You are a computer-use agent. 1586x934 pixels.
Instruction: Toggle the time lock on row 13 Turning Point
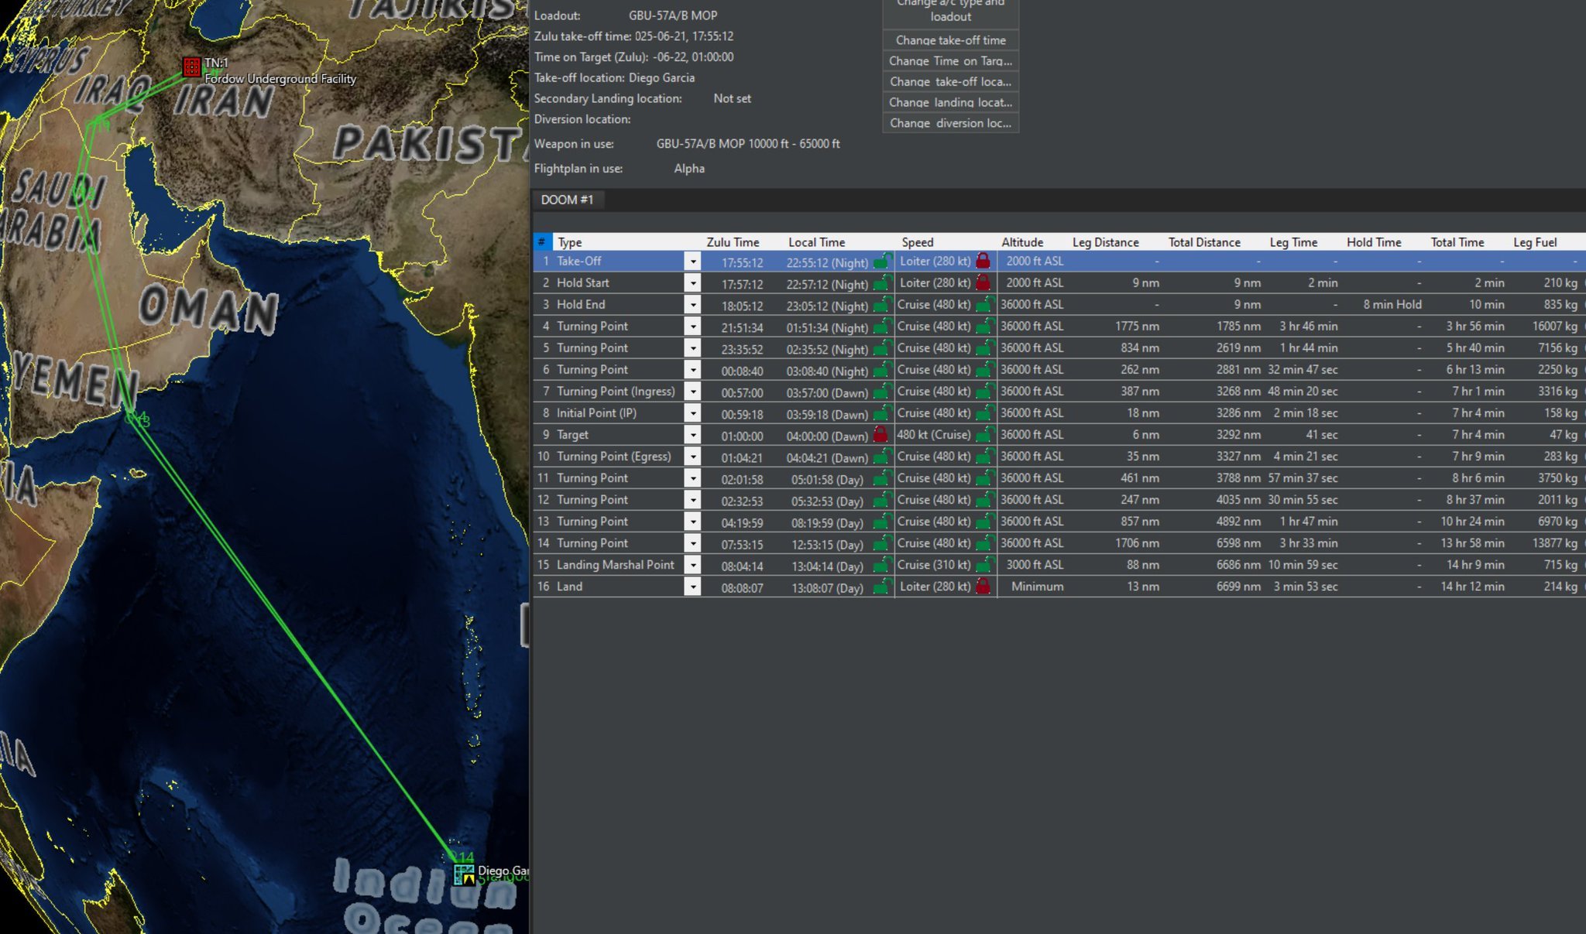(x=881, y=522)
